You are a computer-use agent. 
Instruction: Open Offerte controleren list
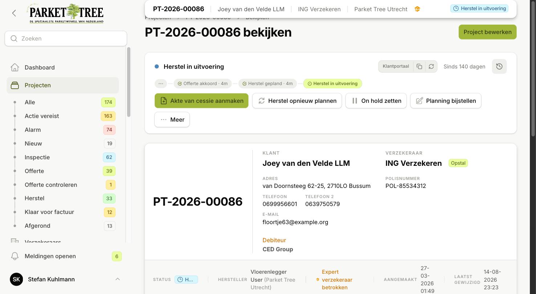(62, 185)
